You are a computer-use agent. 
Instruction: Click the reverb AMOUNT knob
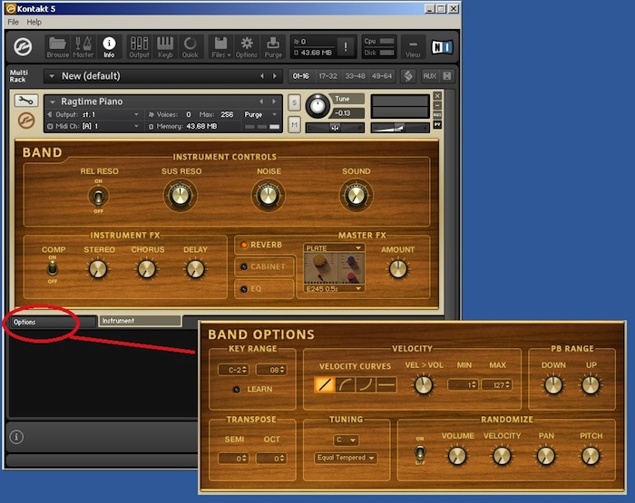click(397, 269)
